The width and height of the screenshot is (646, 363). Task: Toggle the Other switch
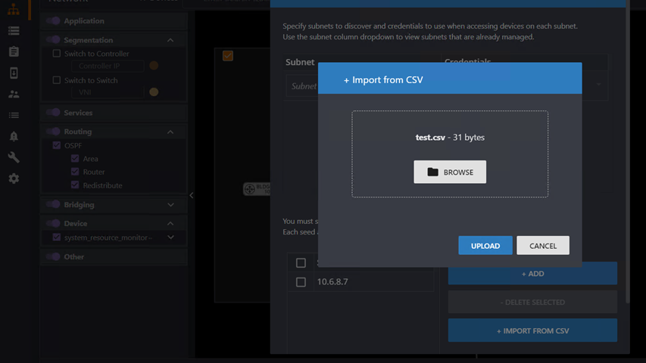[x=53, y=256]
